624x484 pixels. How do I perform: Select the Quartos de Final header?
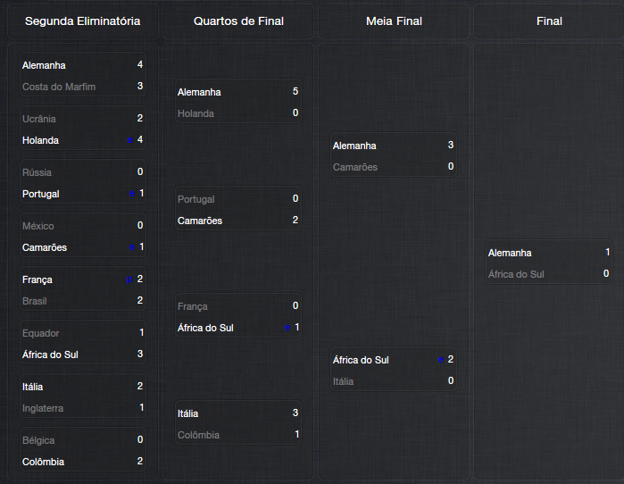(238, 21)
